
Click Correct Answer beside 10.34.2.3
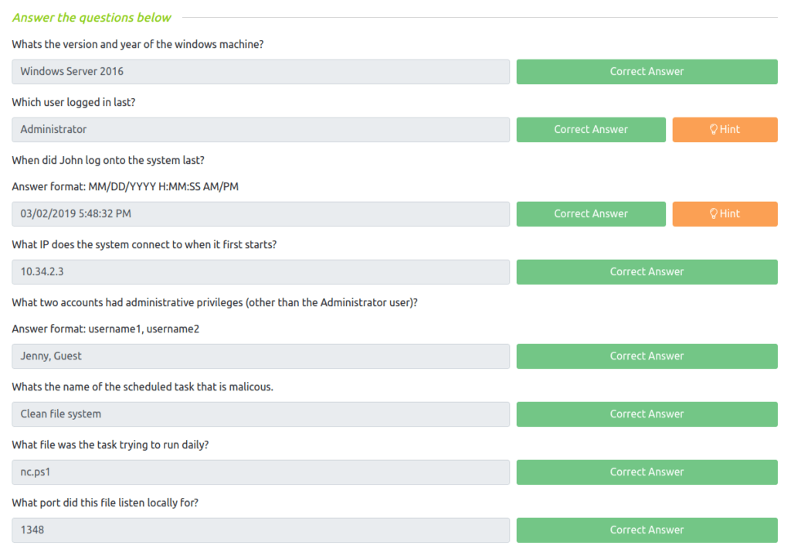[647, 271]
